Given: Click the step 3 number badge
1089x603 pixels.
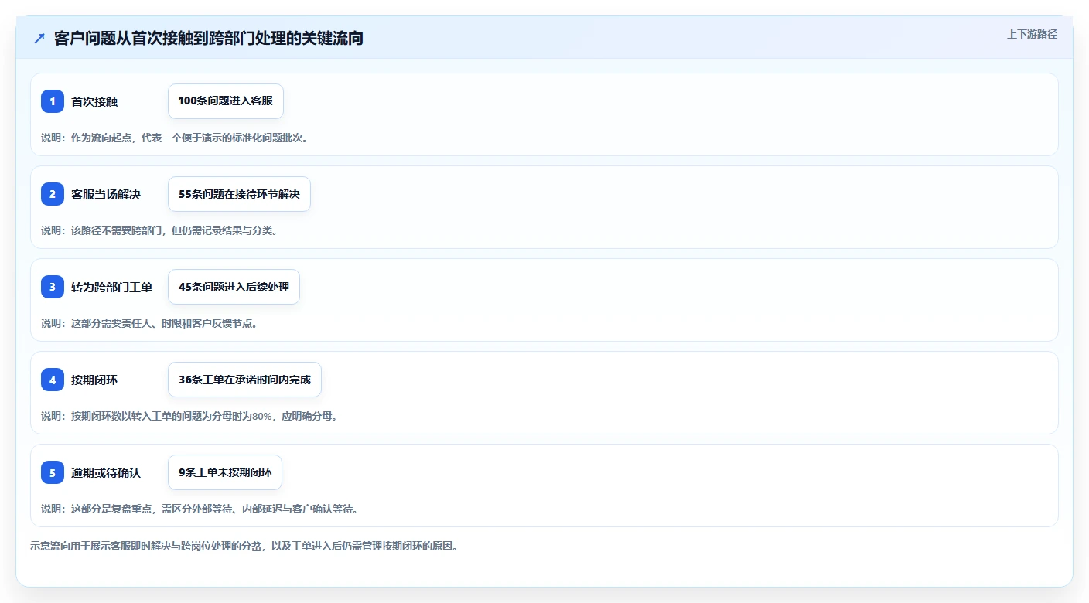Looking at the screenshot, I should pos(53,287).
